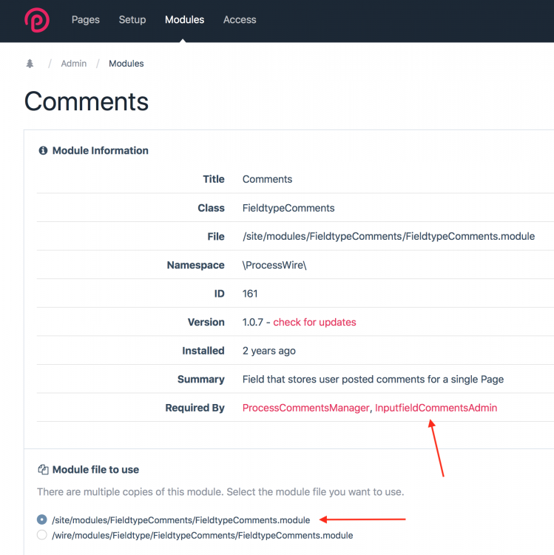This screenshot has width=554, height=555.
Task: Click the Module file to use header
Action: (95, 469)
